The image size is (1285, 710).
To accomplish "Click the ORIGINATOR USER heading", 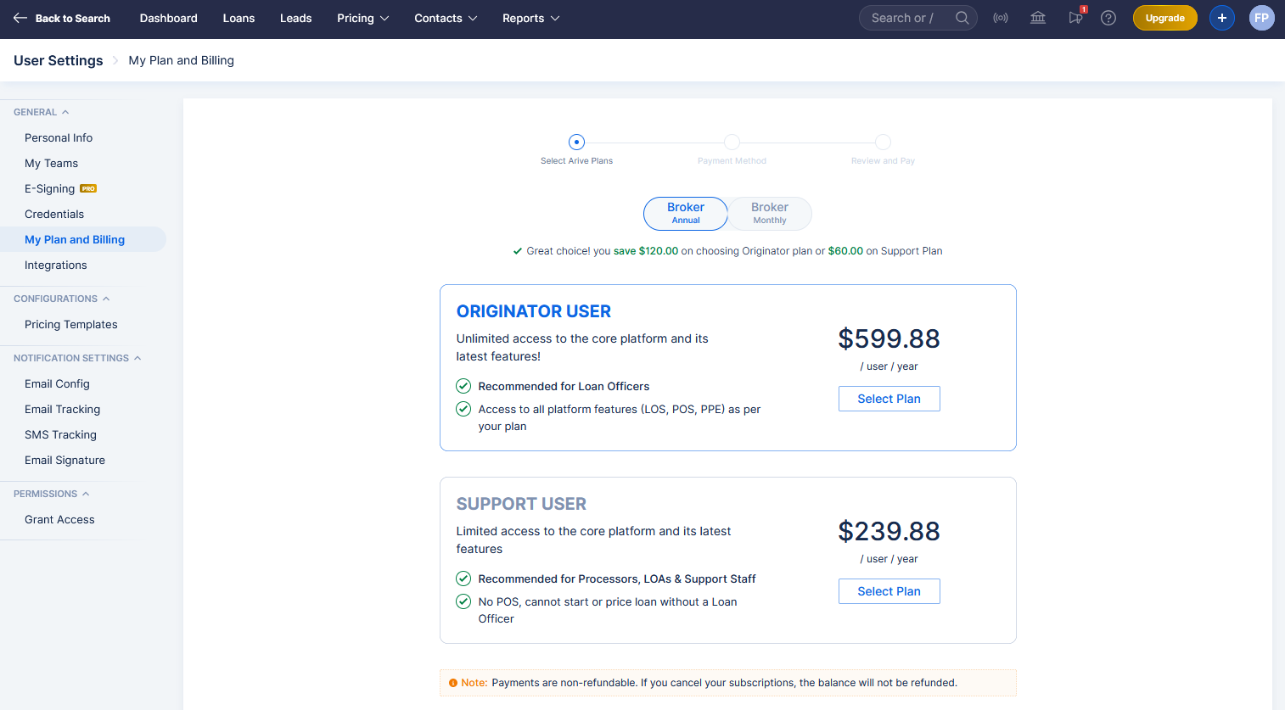I will coord(534,311).
